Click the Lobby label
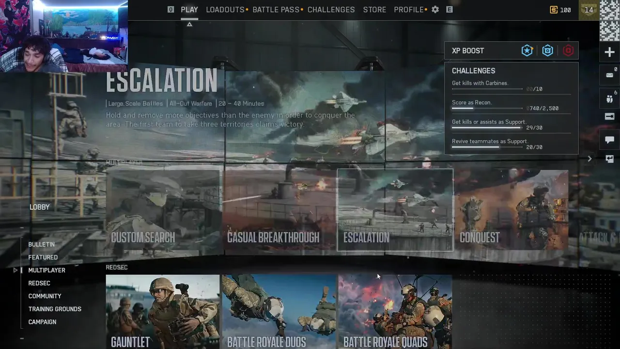The image size is (620, 349). [40, 207]
